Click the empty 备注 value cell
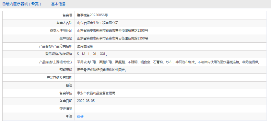Viewport: 271px width, 123px height. click(171, 85)
